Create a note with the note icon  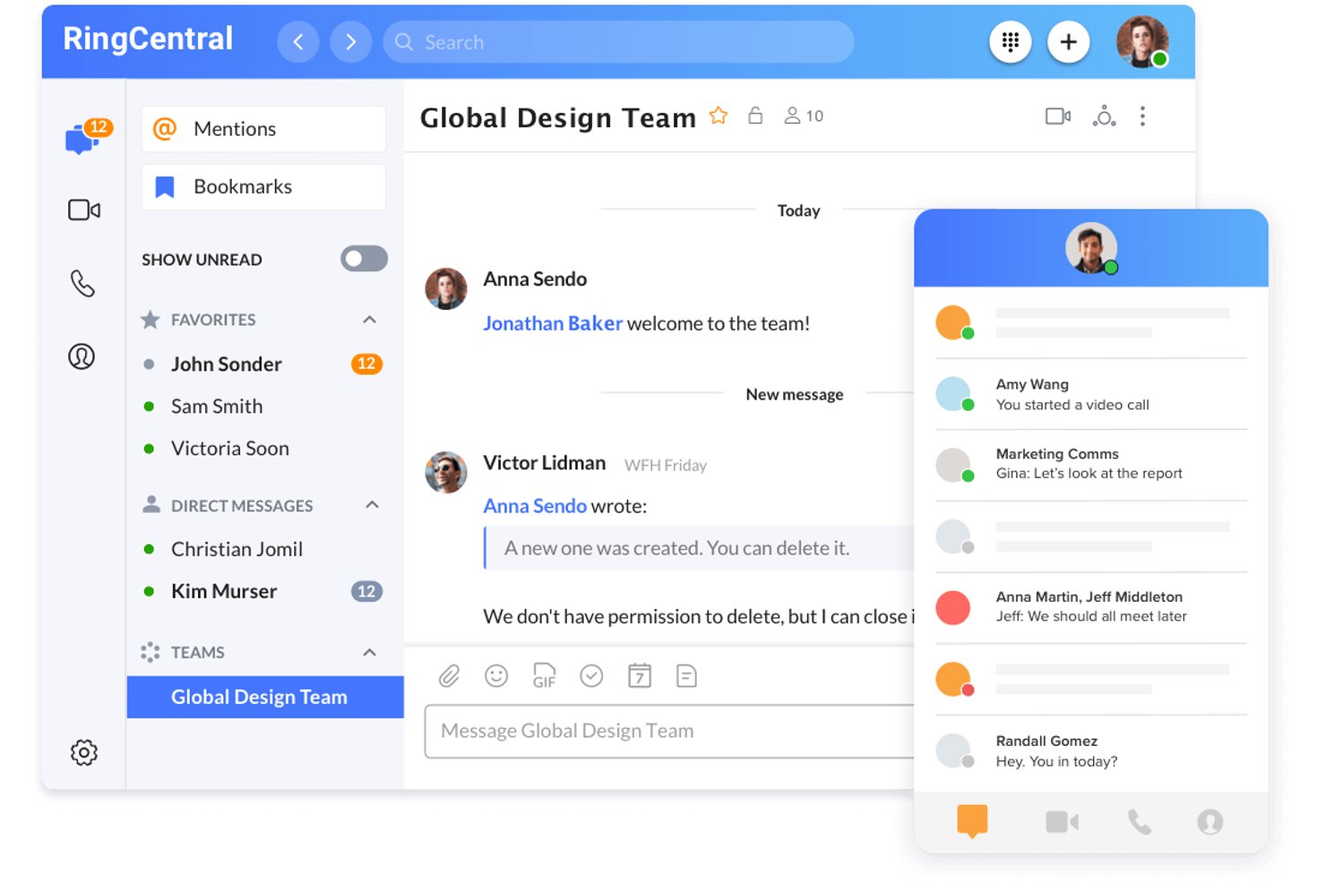tap(687, 676)
